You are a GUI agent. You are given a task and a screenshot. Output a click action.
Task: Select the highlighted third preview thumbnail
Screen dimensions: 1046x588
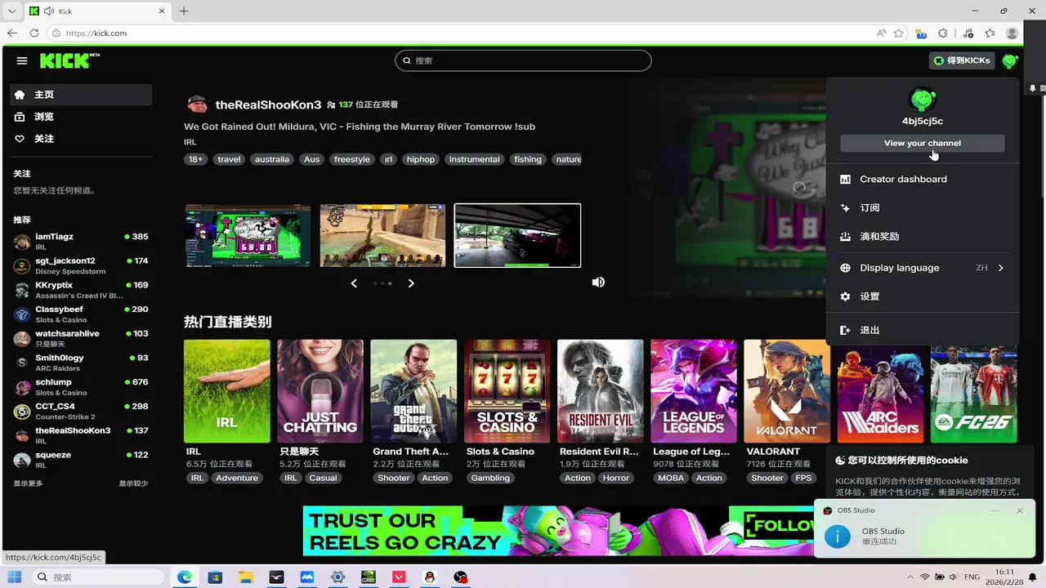tap(517, 235)
